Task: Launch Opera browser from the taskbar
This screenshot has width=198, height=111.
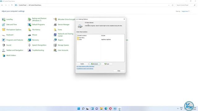Action: pyautogui.click(x=110, y=109)
